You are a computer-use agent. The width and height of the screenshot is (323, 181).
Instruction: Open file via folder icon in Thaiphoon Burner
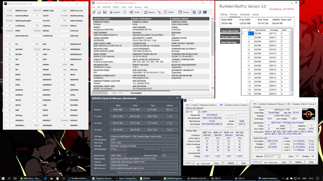[99, 12]
